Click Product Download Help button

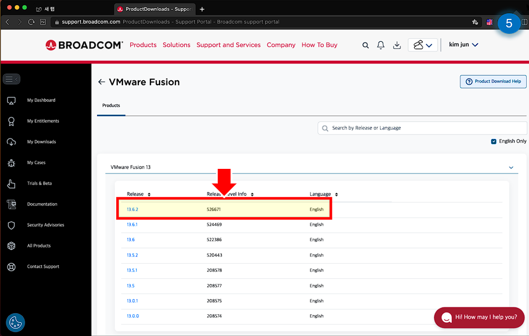click(x=493, y=81)
